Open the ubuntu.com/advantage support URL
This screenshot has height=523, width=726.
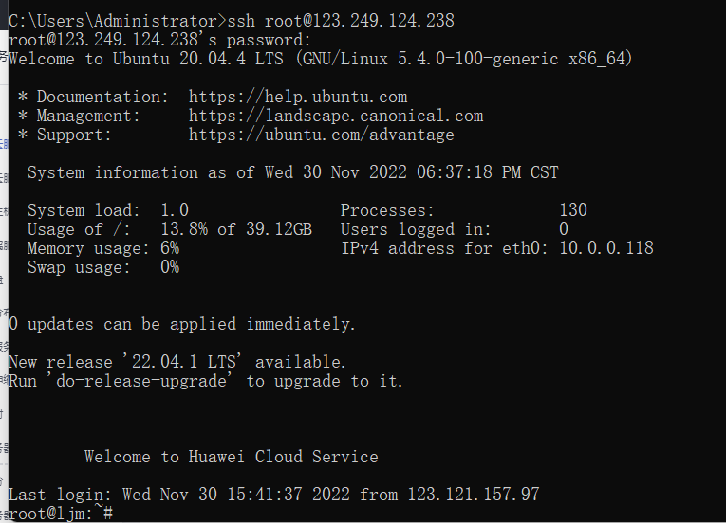pyautogui.click(x=321, y=135)
